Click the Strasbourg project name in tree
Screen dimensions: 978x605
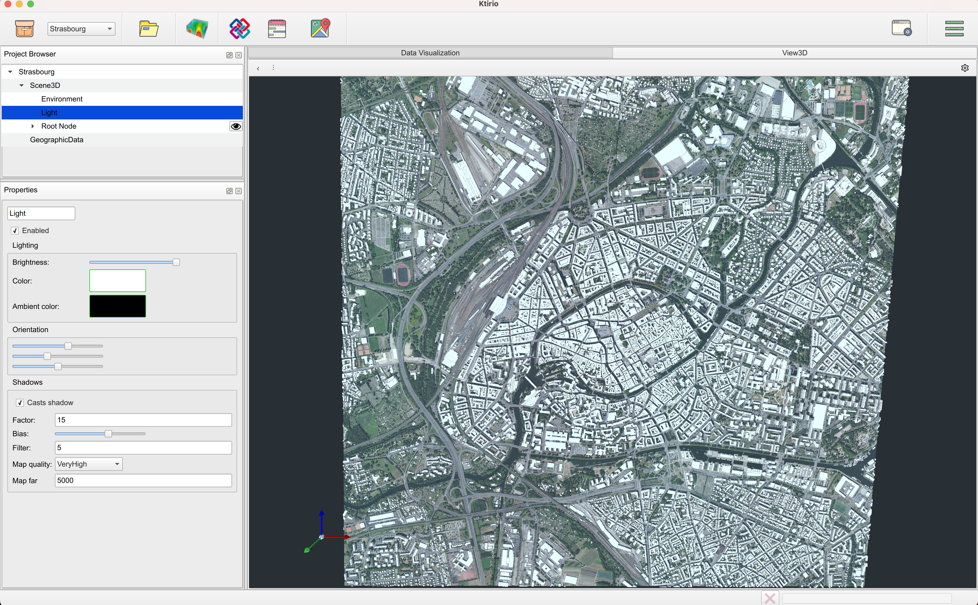pyautogui.click(x=37, y=72)
